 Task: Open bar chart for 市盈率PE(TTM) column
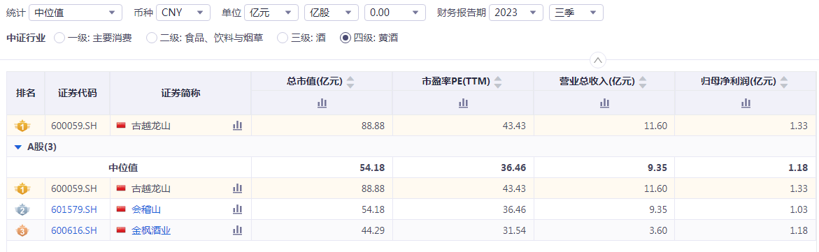pos(463,103)
